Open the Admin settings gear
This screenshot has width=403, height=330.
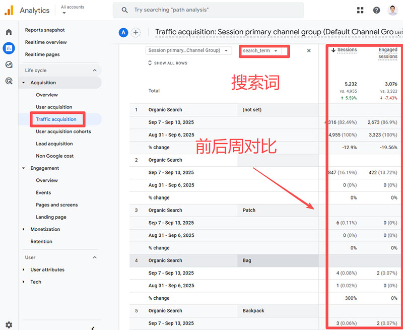coord(9,325)
